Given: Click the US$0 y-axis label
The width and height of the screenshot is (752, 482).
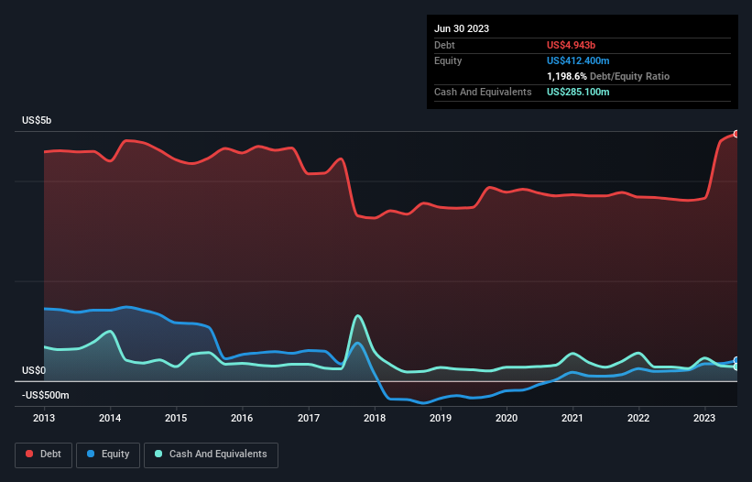Looking at the screenshot, I should pyautogui.click(x=34, y=371).
